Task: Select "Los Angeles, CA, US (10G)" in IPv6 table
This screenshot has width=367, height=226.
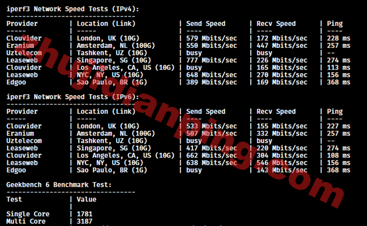Action: [126, 155]
